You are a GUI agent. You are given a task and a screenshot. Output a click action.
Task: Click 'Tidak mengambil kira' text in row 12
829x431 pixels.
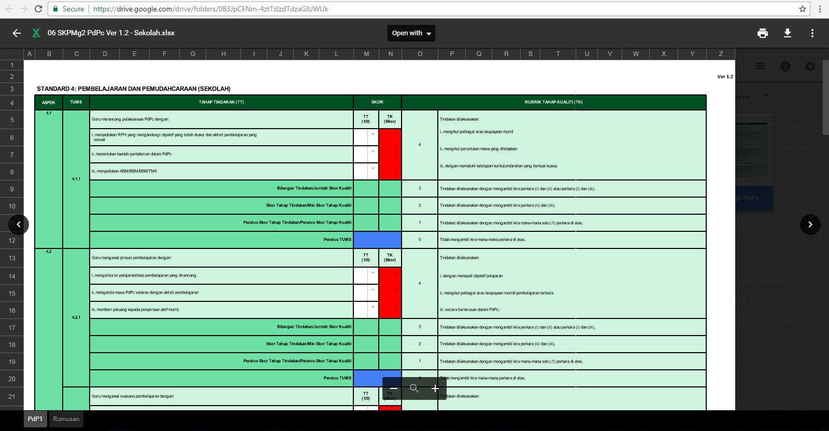[482, 240]
